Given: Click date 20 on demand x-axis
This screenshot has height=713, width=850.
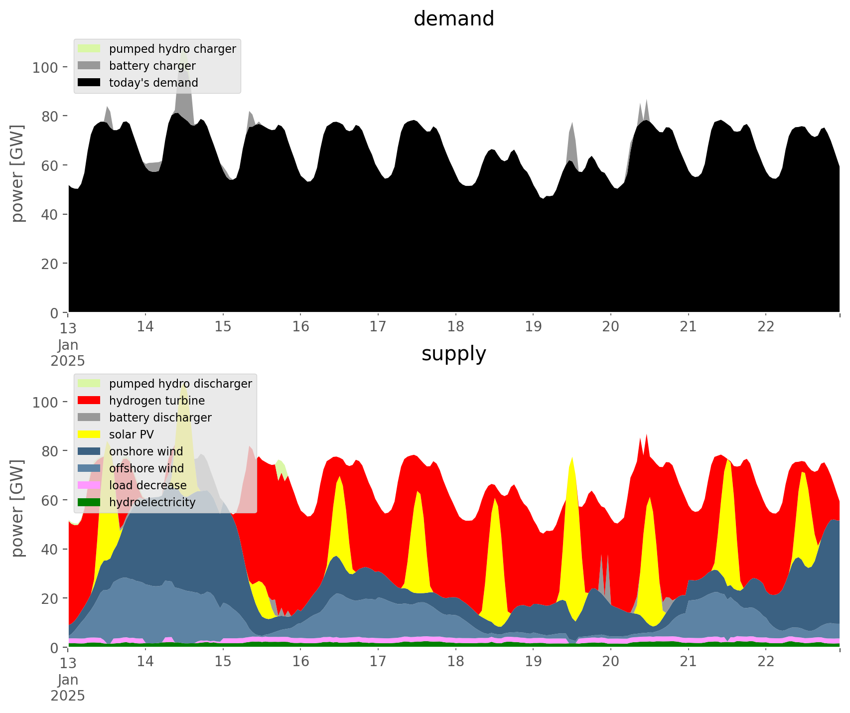Looking at the screenshot, I should coord(610,327).
